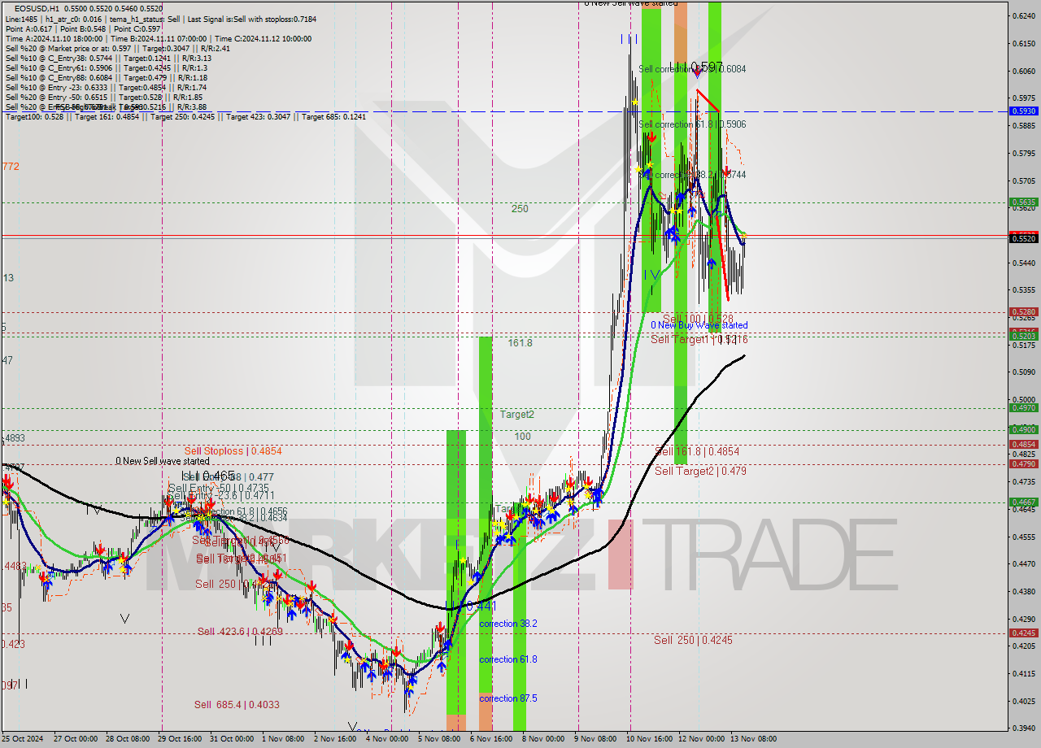Select the 'Sell Stoploss | 0.4854' label
This screenshot has height=748, width=1041.
click(233, 450)
